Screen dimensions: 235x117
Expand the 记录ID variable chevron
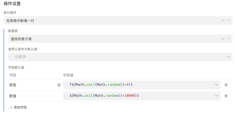coord(228,57)
